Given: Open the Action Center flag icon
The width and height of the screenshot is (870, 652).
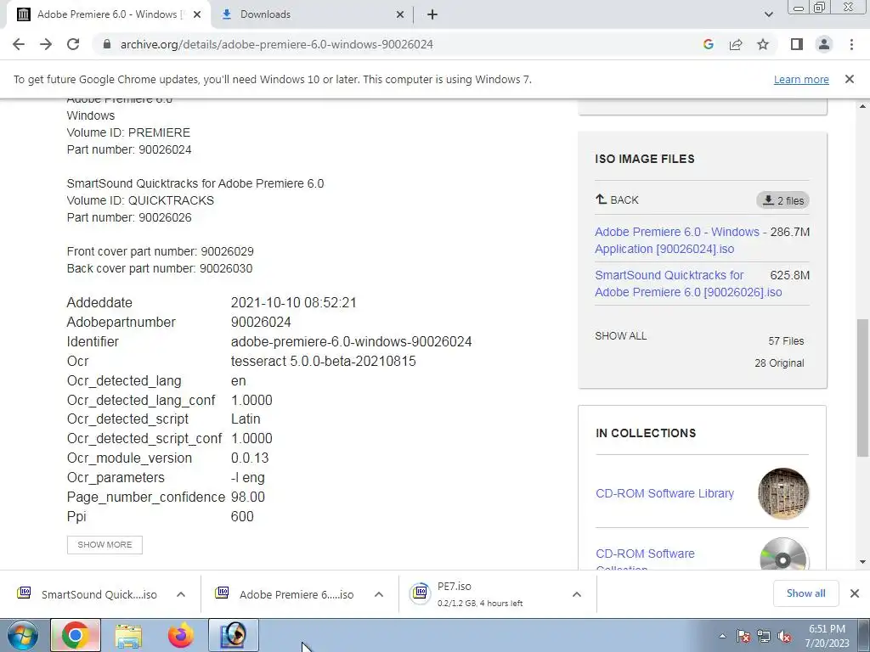Looking at the screenshot, I should point(743,636).
